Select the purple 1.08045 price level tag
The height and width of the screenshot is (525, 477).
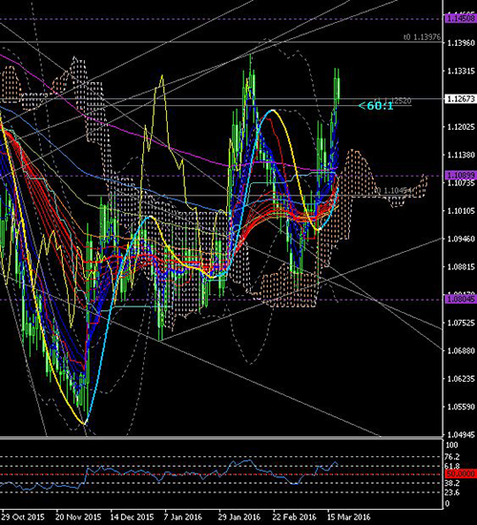click(x=461, y=300)
